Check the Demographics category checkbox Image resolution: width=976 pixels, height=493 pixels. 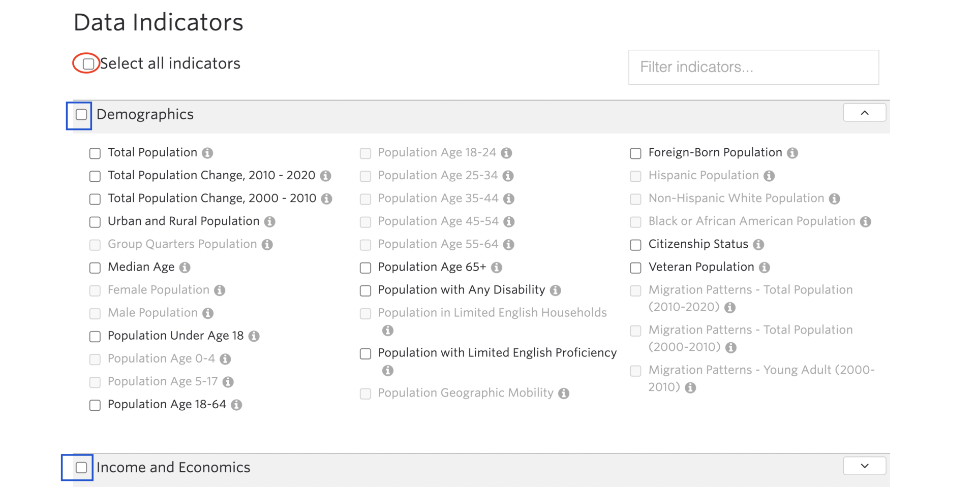click(80, 115)
